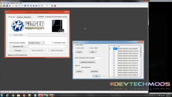Click the Zoom In magnifier icon
172x97 pixels.
(x=28, y=6)
